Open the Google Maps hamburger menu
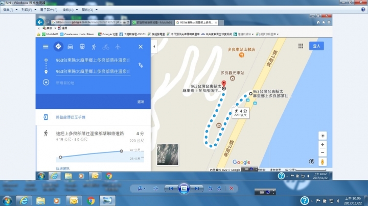 click(x=45, y=46)
